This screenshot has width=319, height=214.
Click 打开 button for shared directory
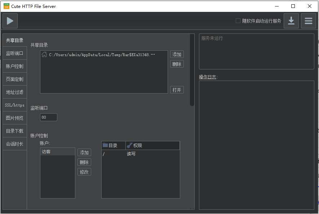tap(177, 90)
